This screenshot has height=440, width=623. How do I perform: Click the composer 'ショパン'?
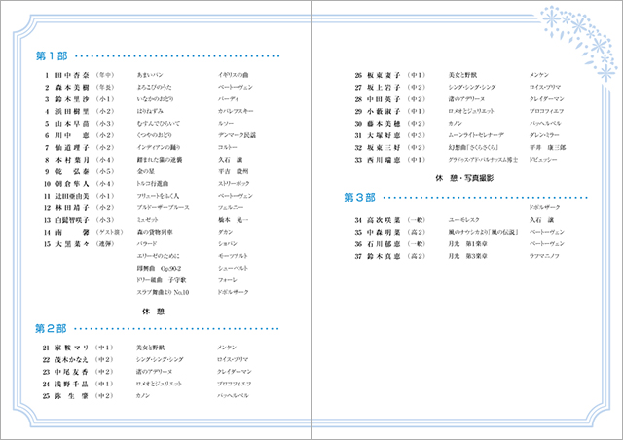click(x=227, y=244)
